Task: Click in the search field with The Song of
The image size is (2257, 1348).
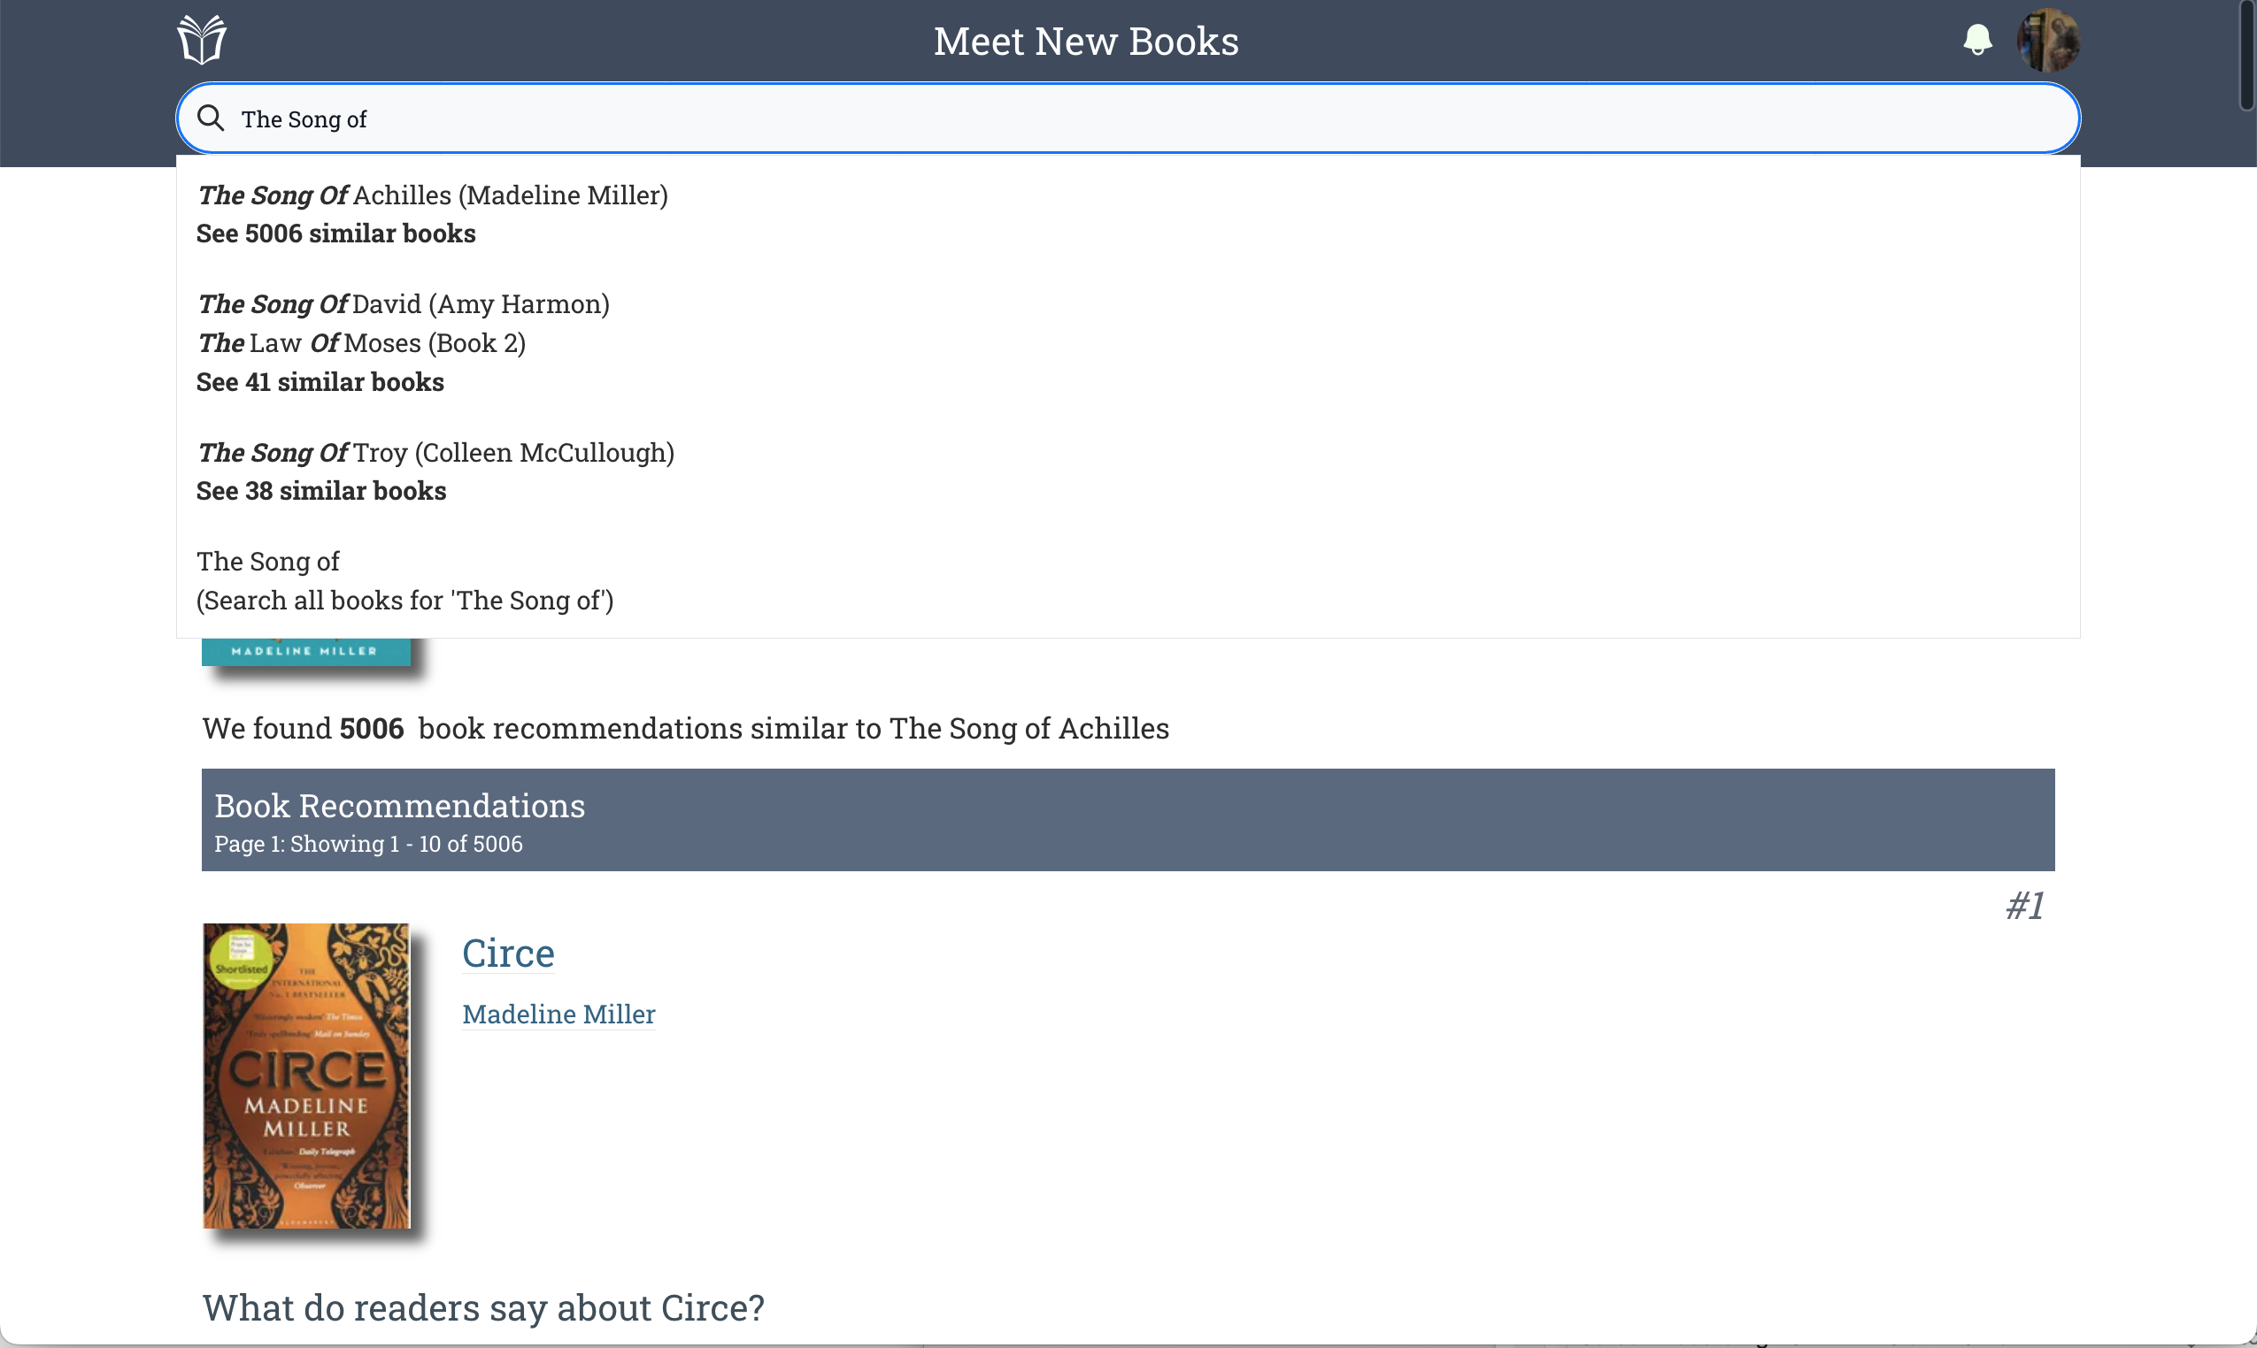Action: pos(1127,119)
